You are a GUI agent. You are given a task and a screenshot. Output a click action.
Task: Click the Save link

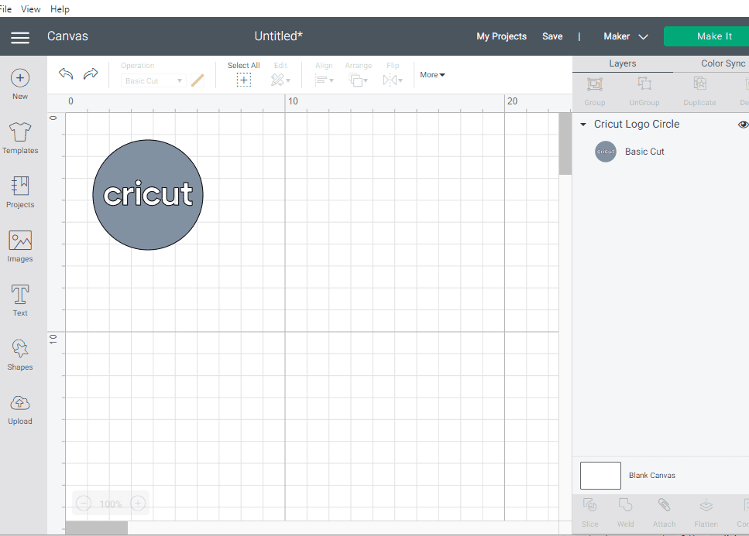[x=552, y=36]
